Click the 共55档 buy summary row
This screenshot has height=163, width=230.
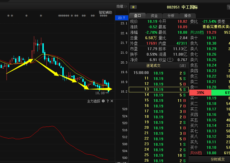coord(210,153)
